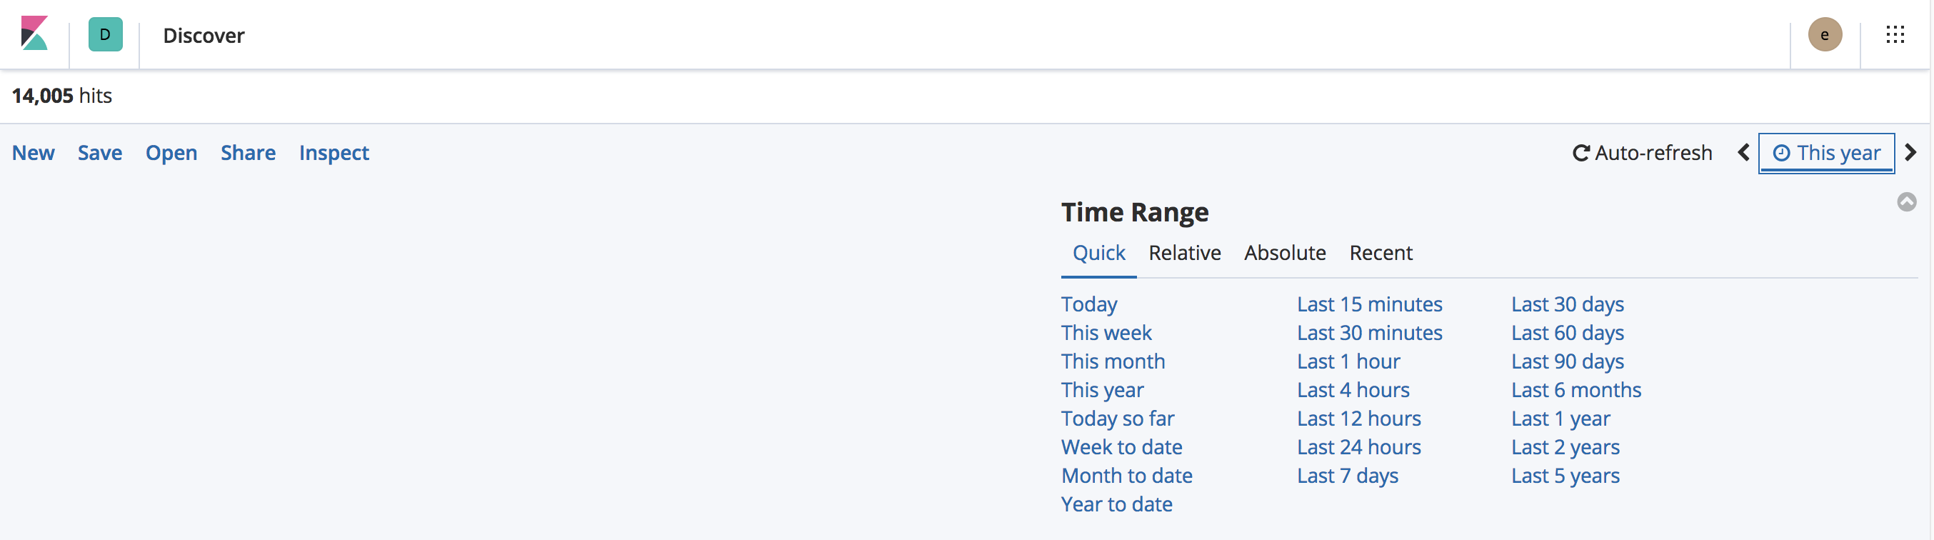Select the Last 15 minutes option
This screenshot has width=1934, height=540.
[1369, 304]
